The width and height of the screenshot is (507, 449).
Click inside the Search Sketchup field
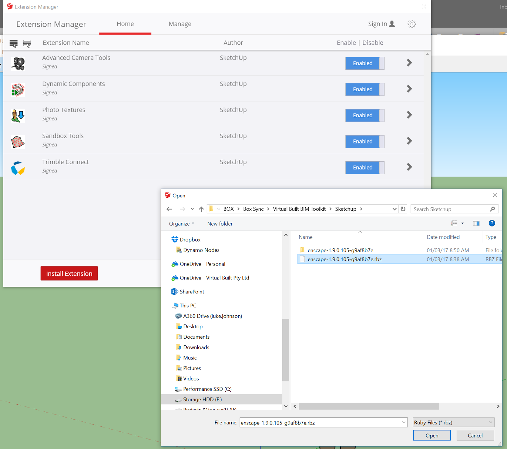[450, 209]
